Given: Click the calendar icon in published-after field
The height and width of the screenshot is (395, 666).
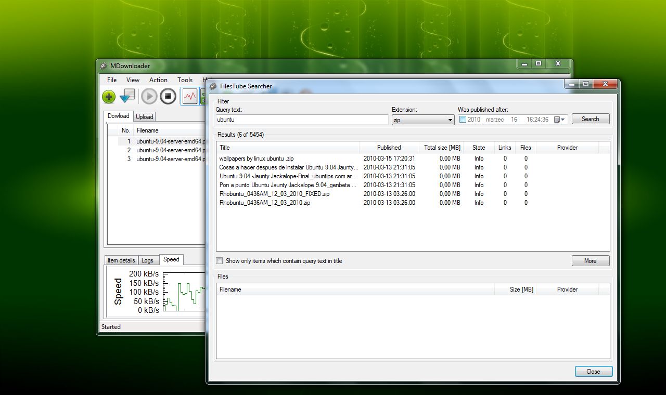Looking at the screenshot, I should (557, 120).
